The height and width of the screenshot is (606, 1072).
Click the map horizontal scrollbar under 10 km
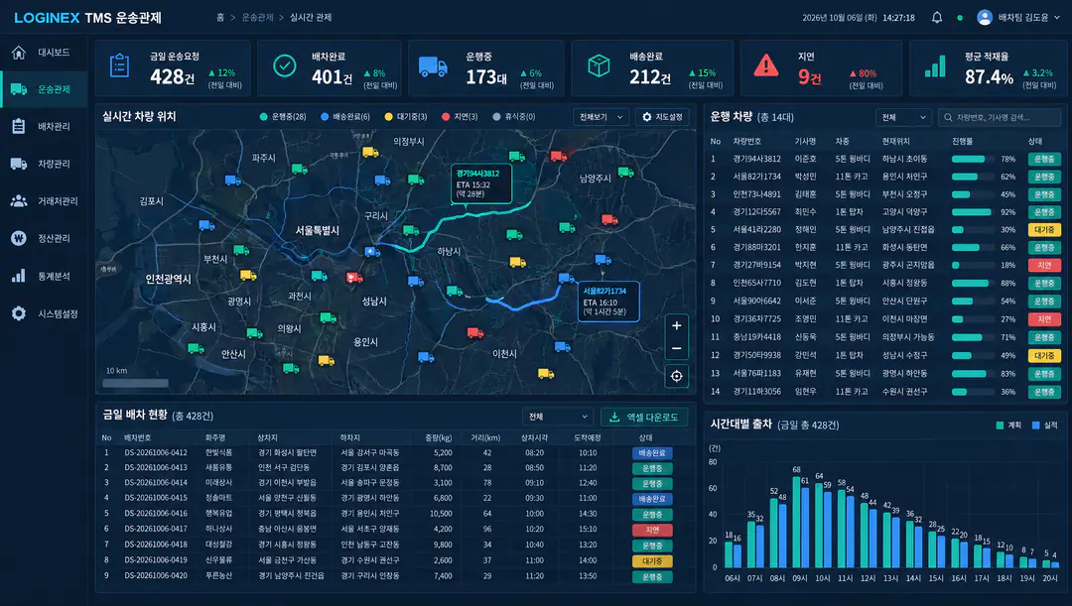pos(135,383)
